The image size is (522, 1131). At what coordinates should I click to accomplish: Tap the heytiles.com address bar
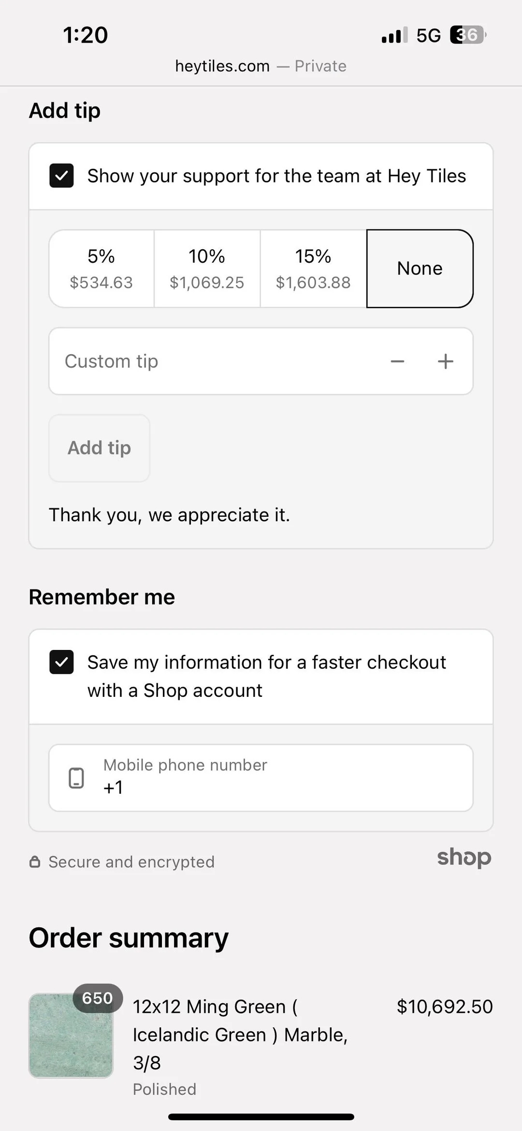[261, 66]
